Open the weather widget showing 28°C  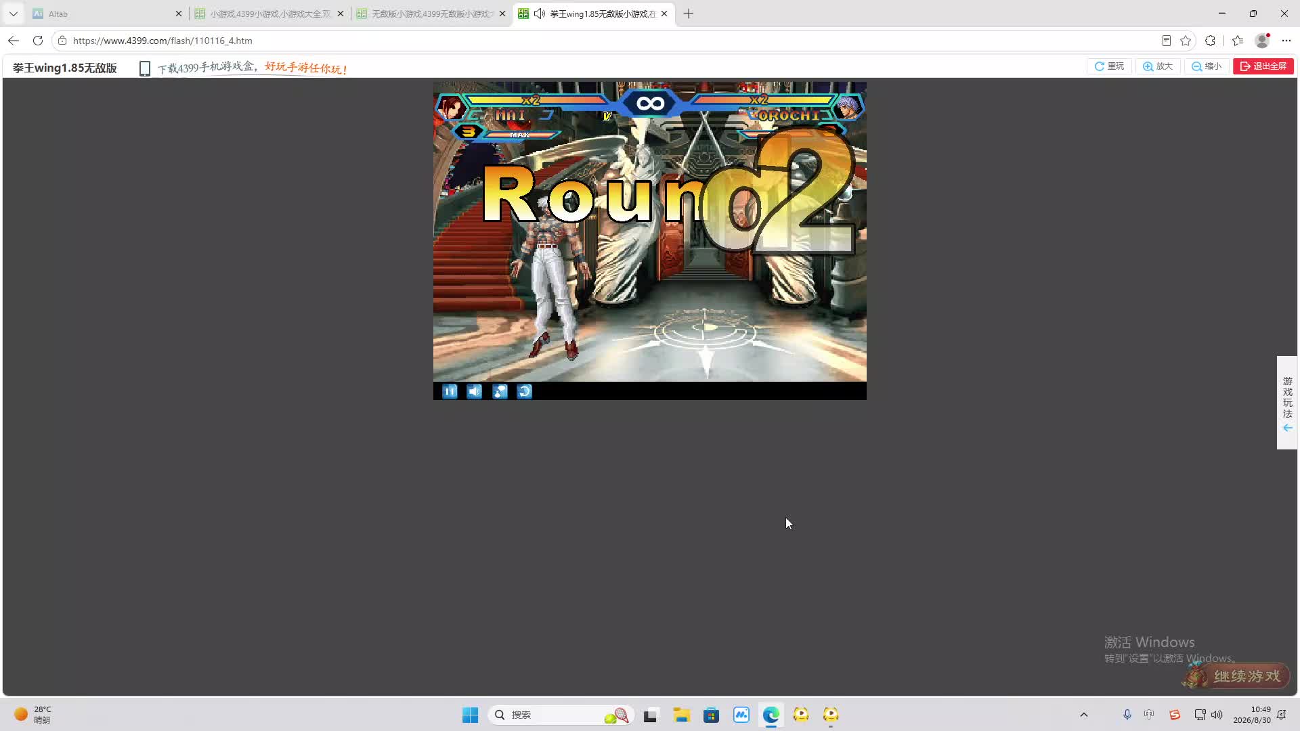tap(32, 715)
